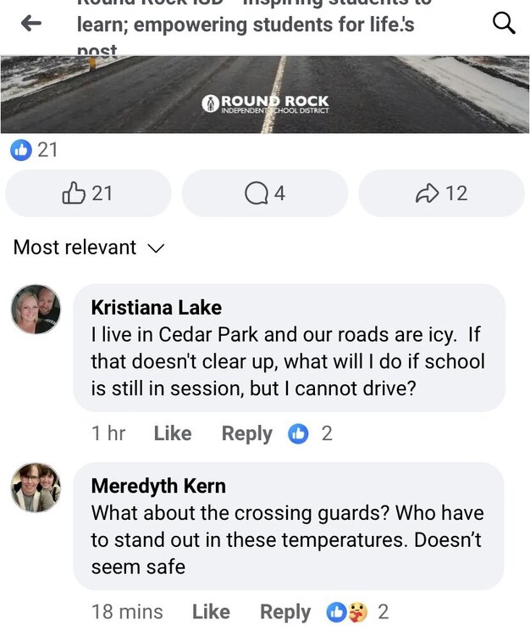Like Meredyth Kern's comment

(211, 612)
